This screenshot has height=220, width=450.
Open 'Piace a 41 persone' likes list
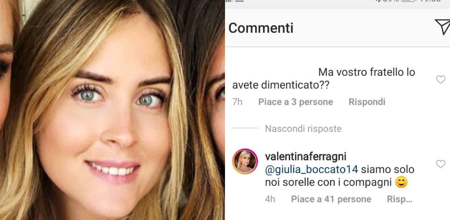click(x=331, y=199)
